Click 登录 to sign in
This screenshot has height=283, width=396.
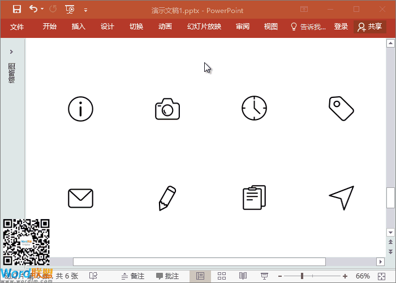(341, 27)
